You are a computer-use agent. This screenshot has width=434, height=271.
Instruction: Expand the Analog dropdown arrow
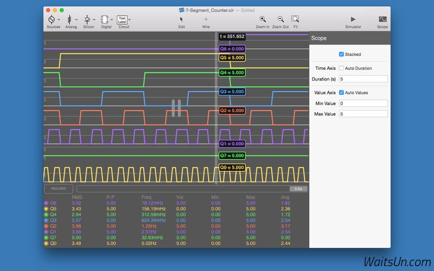point(76,20)
